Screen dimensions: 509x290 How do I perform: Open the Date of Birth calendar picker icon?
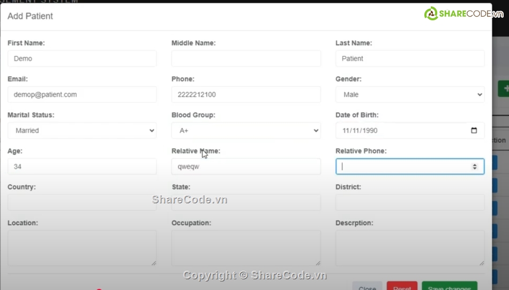(x=474, y=131)
